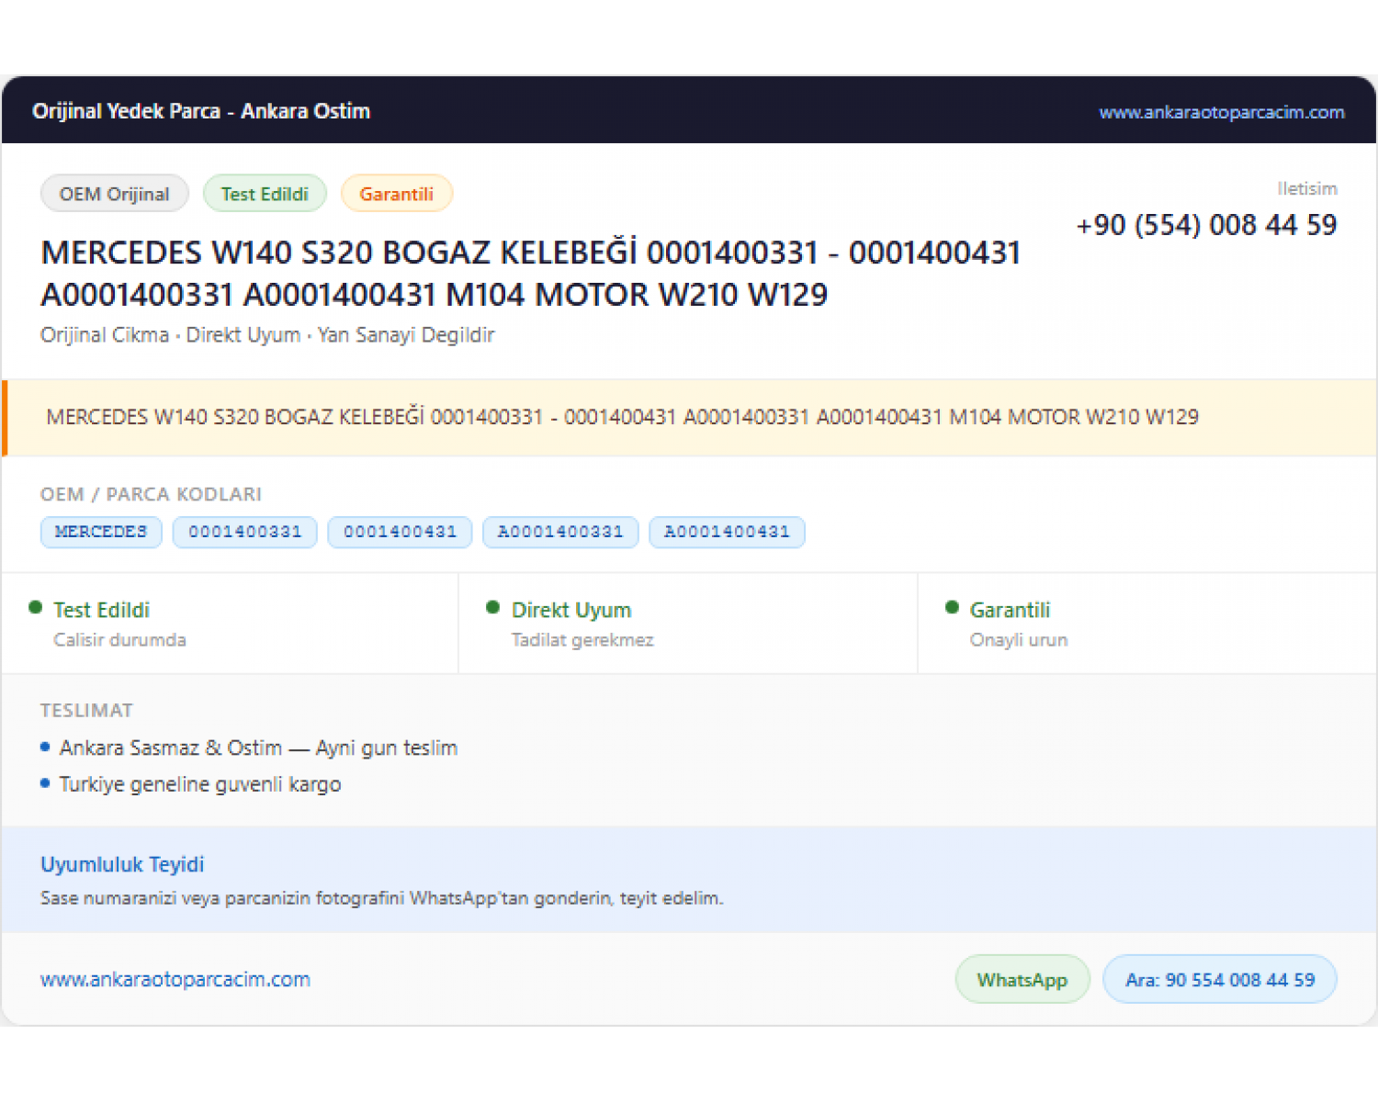The height and width of the screenshot is (1102, 1378).
Task: Click the orange Garantili badge
Action: coord(396,194)
